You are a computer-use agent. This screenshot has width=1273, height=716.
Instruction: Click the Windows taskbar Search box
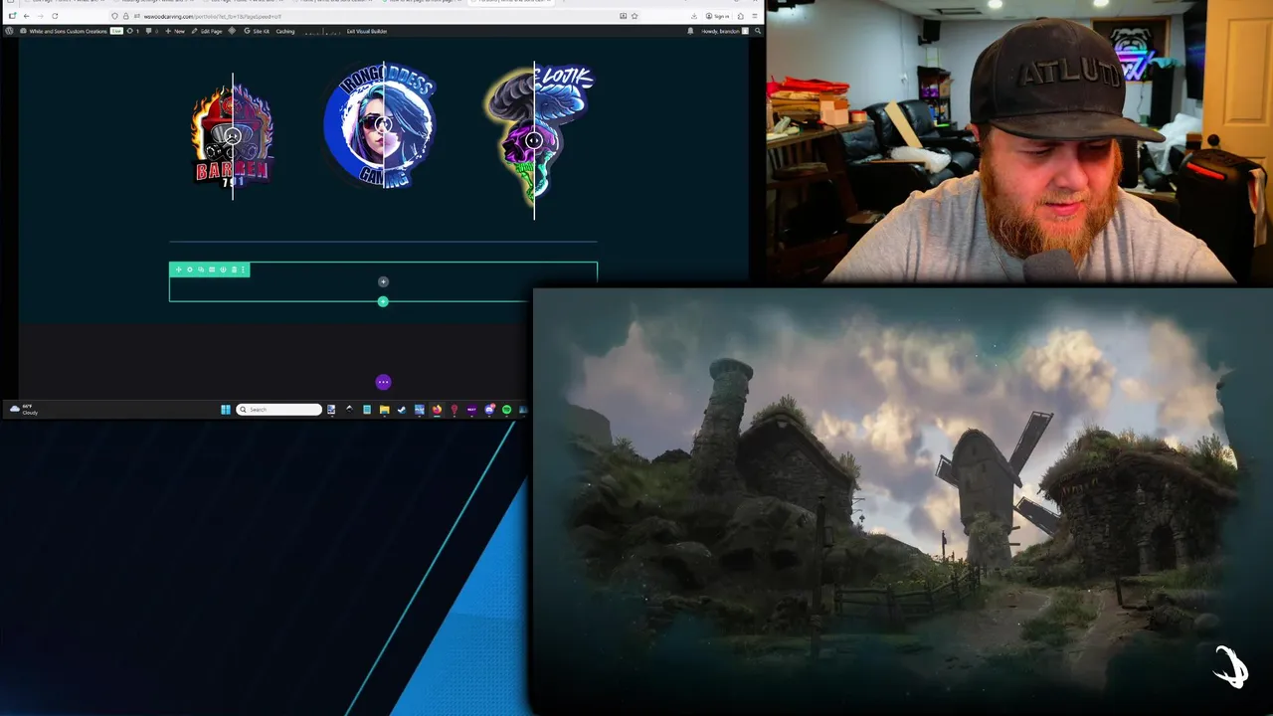[279, 410]
